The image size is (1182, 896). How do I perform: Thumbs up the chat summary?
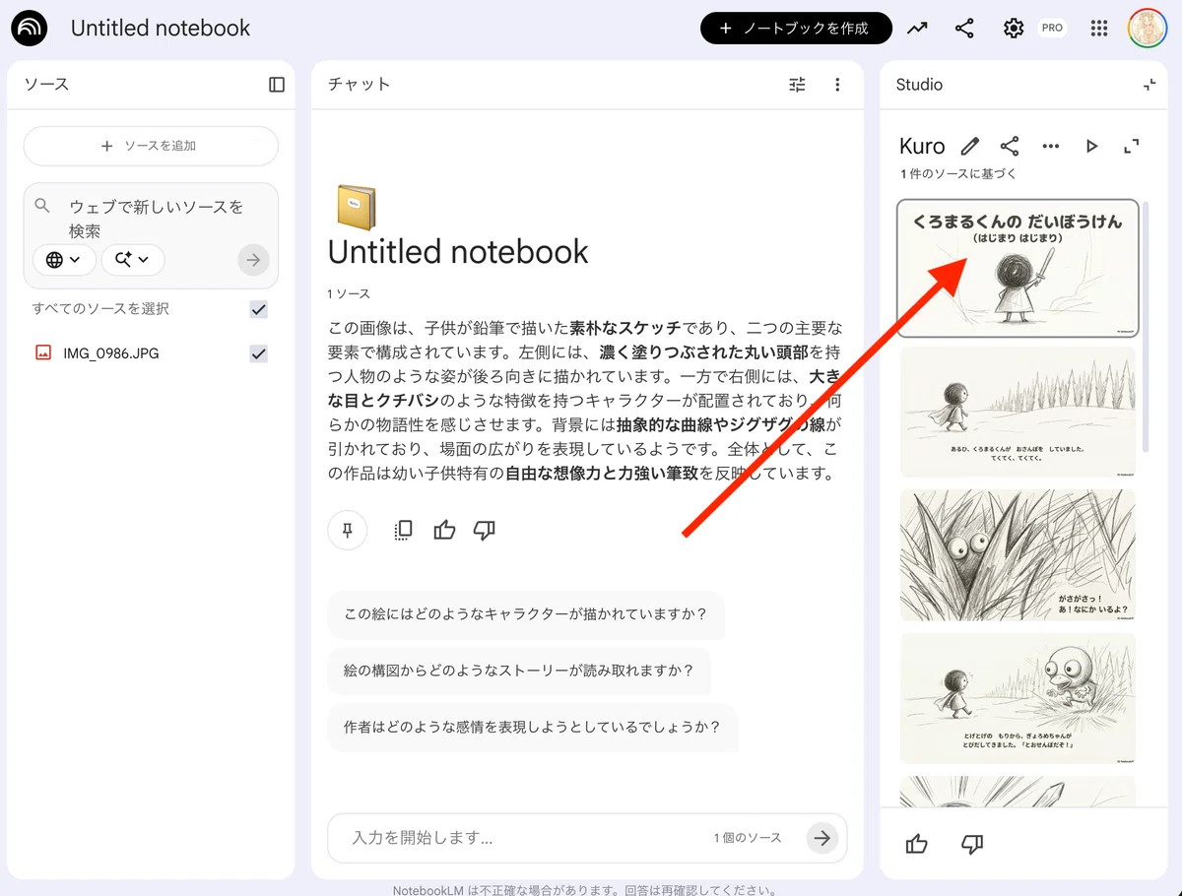click(444, 530)
